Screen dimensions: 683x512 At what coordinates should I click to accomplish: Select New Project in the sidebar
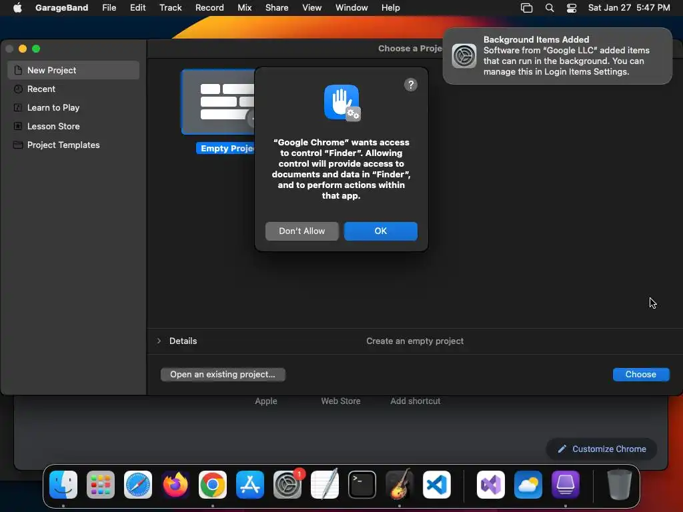73,70
